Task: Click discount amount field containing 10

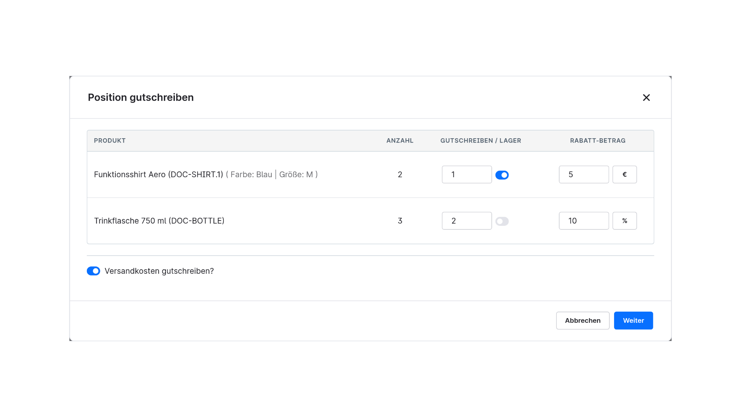Action: click(584, 221)
